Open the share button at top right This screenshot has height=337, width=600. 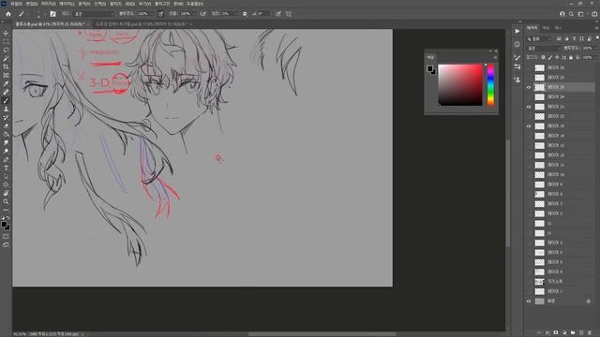594,14
